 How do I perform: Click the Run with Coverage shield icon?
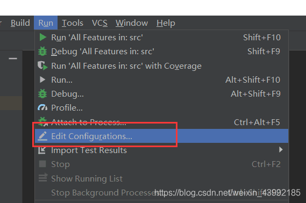pyautogui.click(x=42, y=66)
